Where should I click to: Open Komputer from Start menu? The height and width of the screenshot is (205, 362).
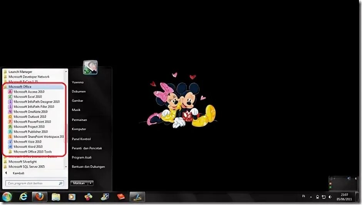point(79,129)
